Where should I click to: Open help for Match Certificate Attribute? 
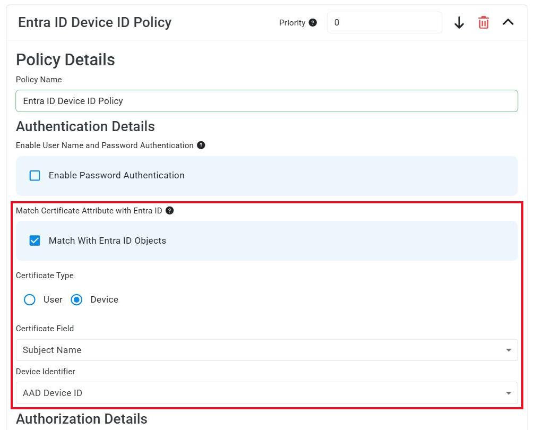point(170,211)
